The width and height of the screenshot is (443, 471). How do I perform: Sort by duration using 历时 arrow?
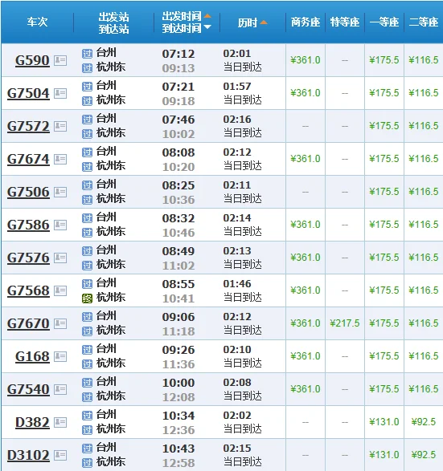[x=264, y=22]
